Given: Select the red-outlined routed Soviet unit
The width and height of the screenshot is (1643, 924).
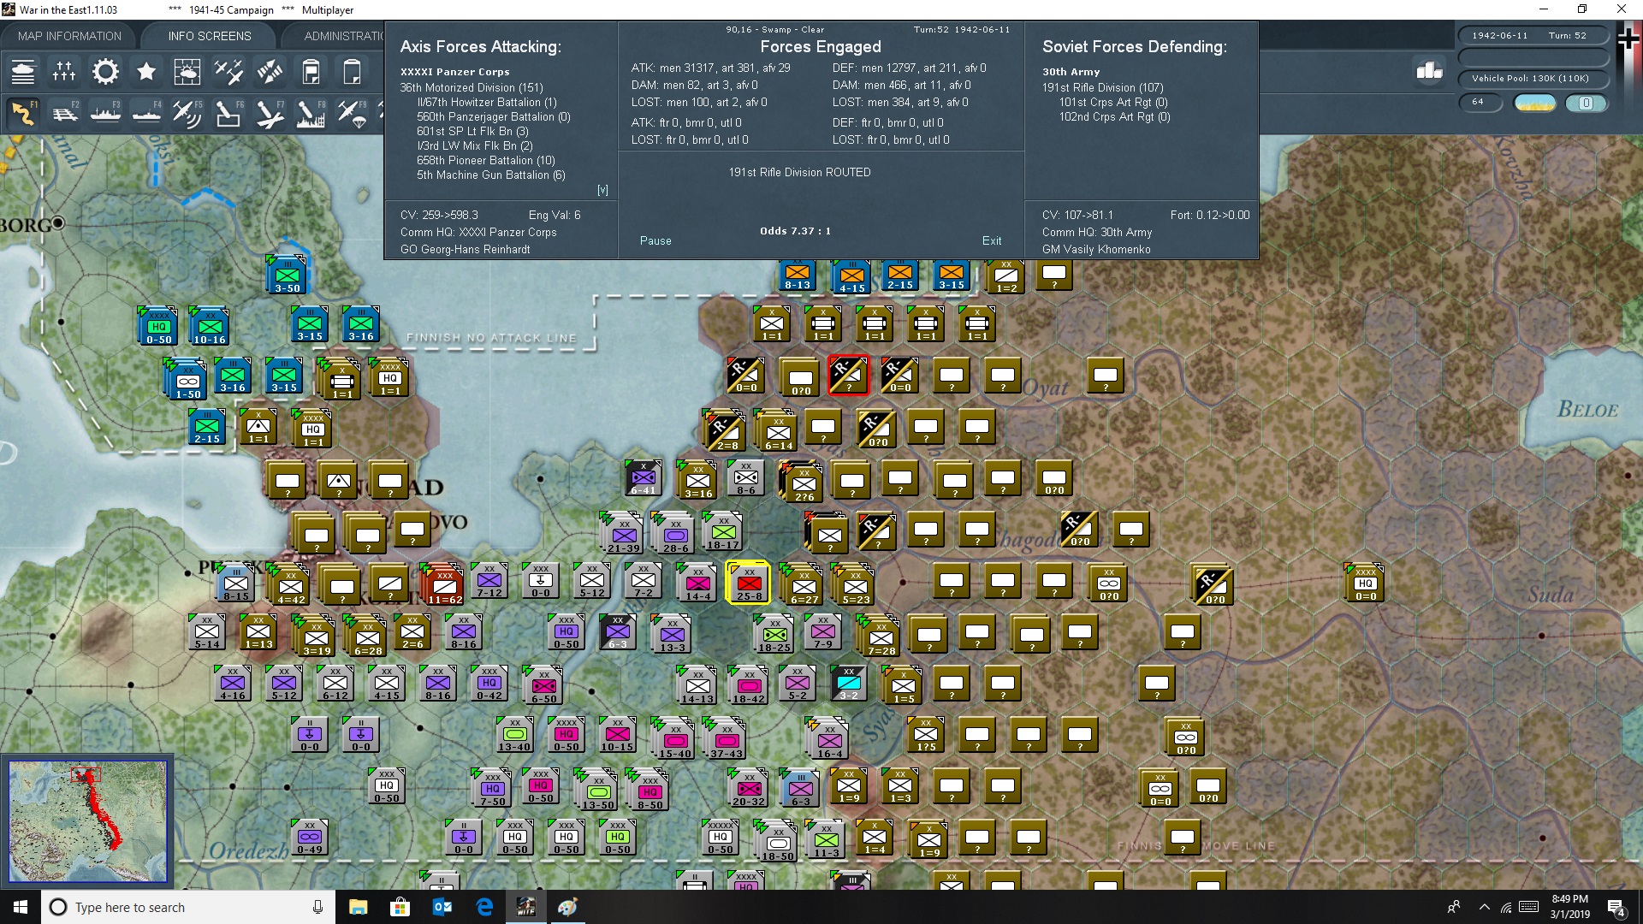Looking at the screenshot, I should point(848,375).
